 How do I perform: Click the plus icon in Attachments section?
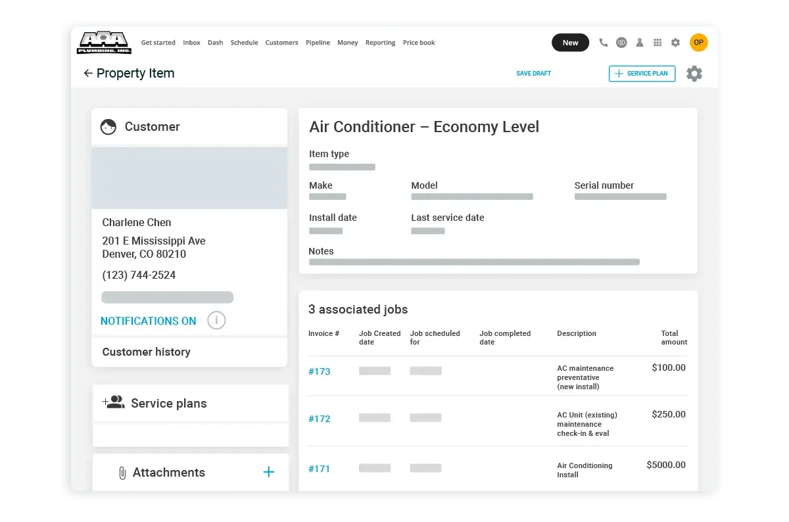[x=268, y=472]
